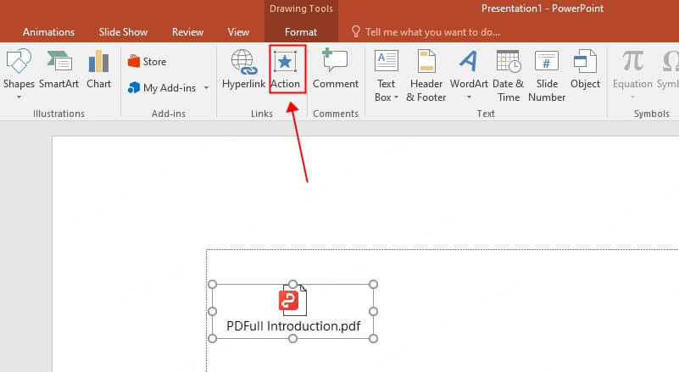Insert a Text Box
The width and height of the screenshot is (679, 372).
tap(386, 75)
